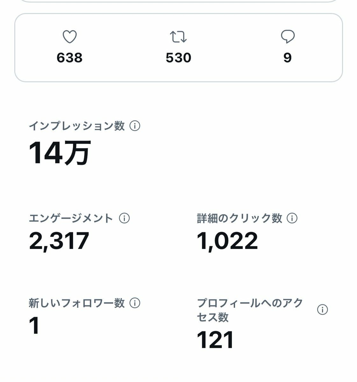Click the インプレッション数 label
The image size is (357, 382).
[76, 126]
